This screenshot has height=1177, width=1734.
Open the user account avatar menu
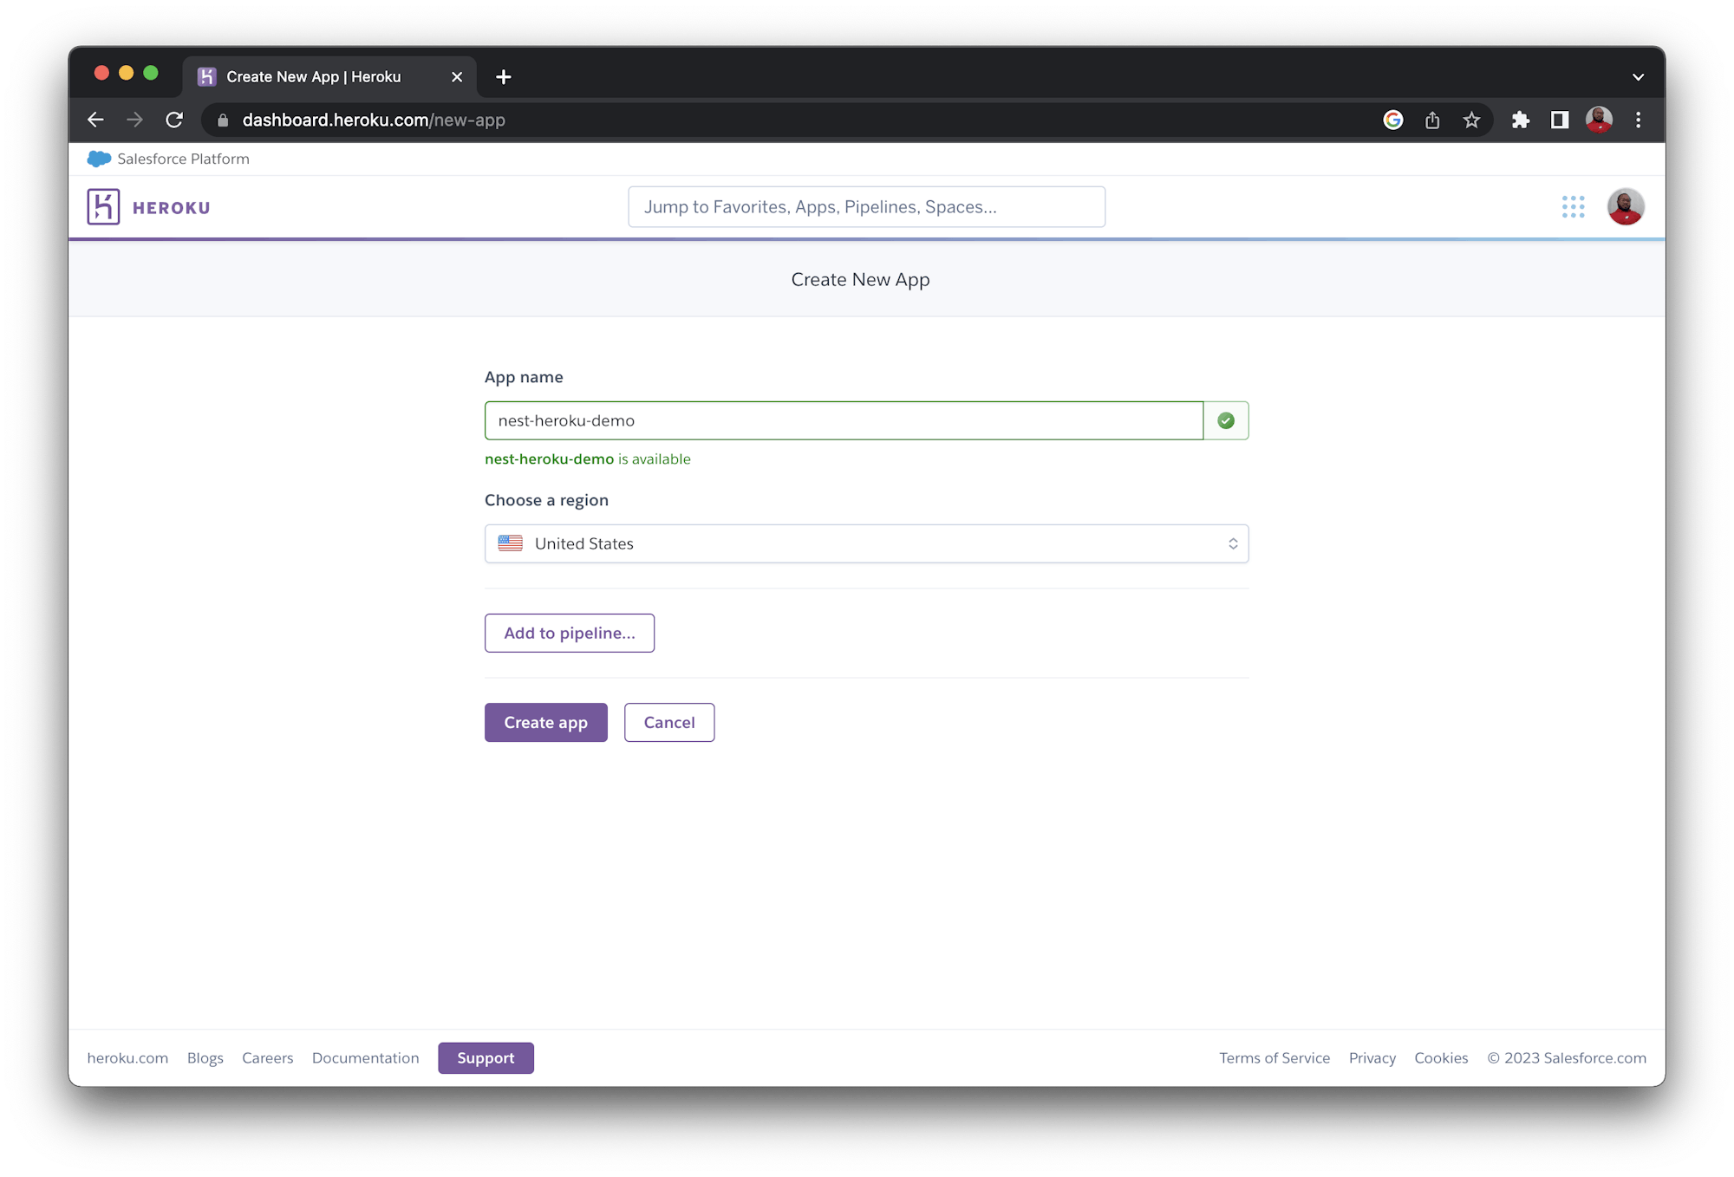click(1626, 206)
